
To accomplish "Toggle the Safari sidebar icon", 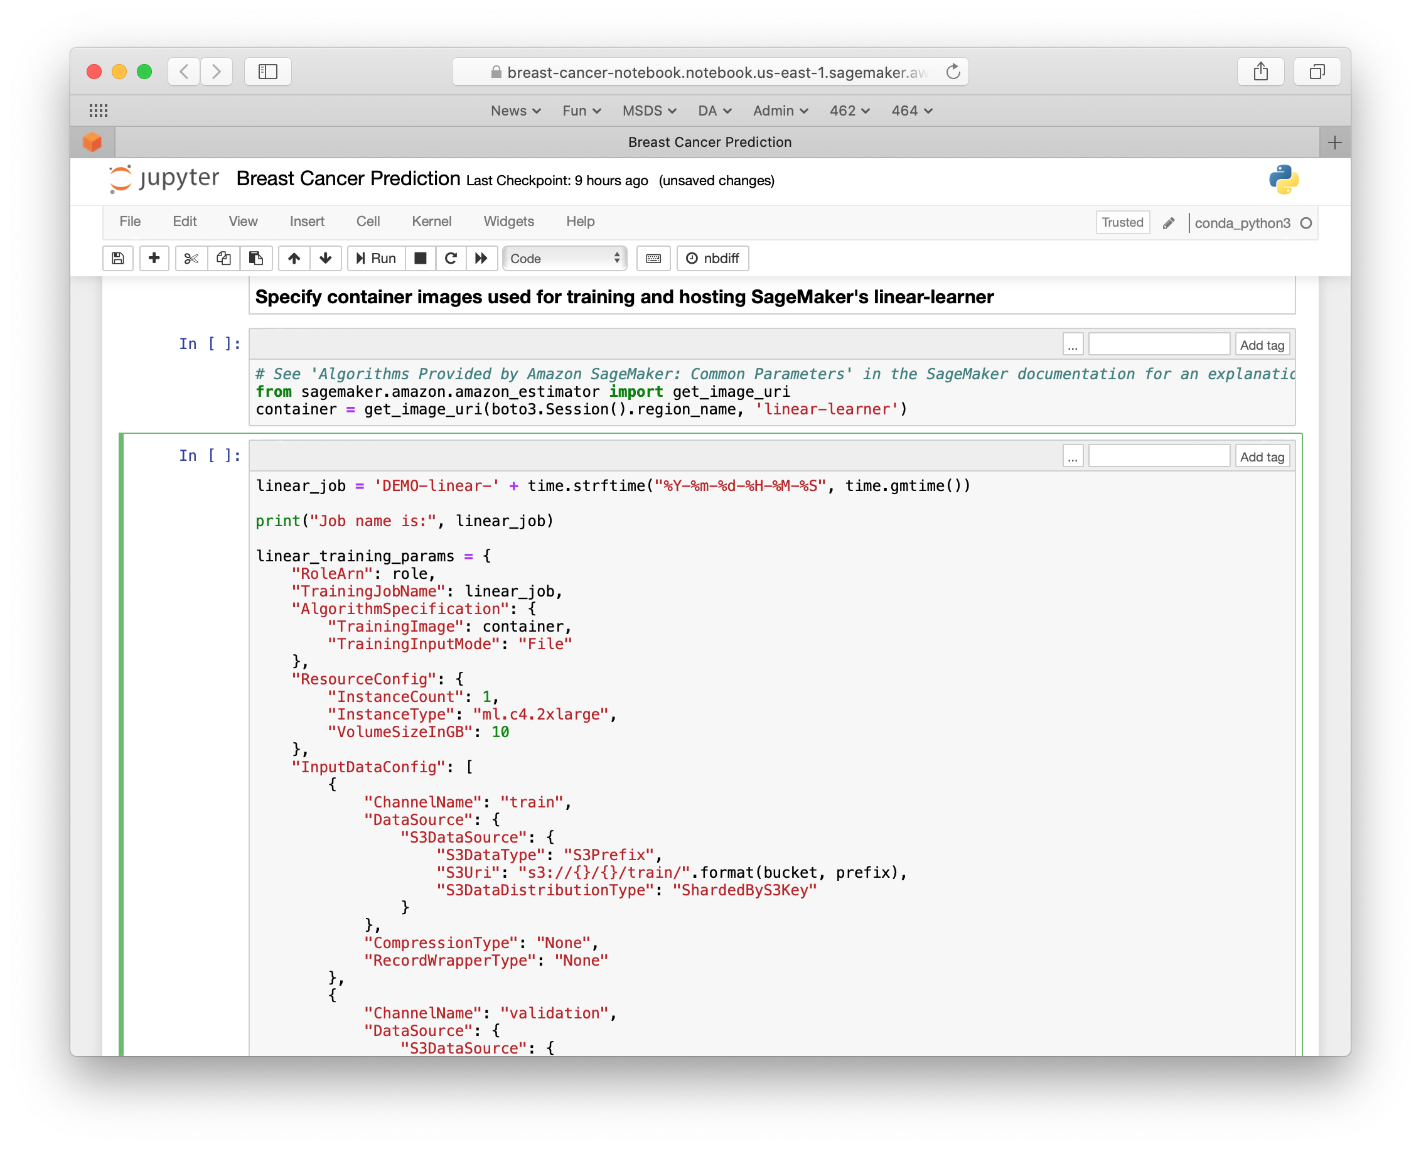I will [268, 72].
